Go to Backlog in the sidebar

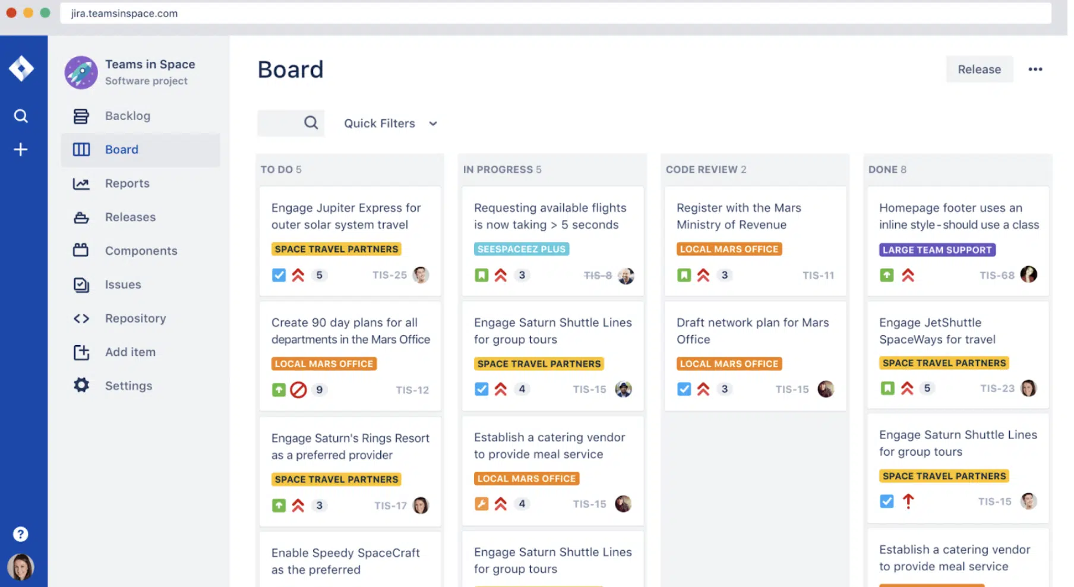(x=127, y=116)
